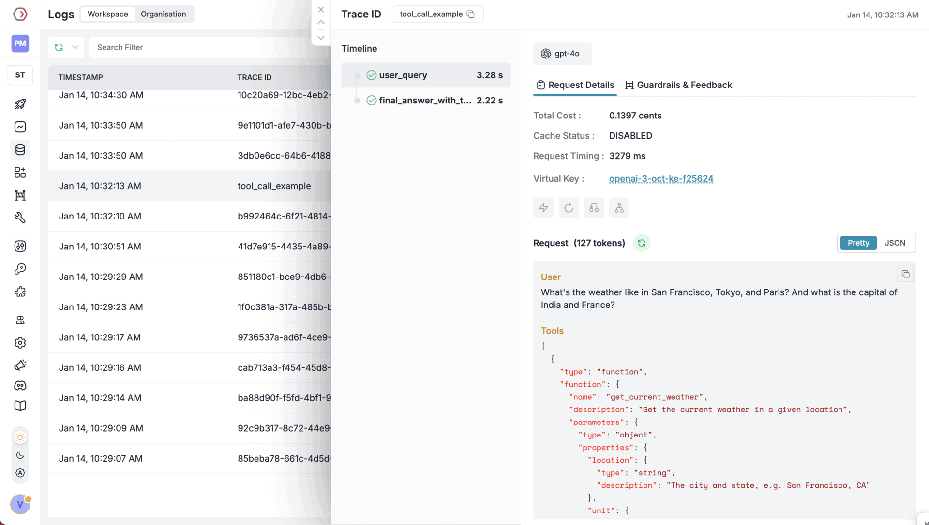This screenshot has width=929, height=525.
Task: Select the Organisation logs view
Action: pyautogui.click(x=164, y=14)
